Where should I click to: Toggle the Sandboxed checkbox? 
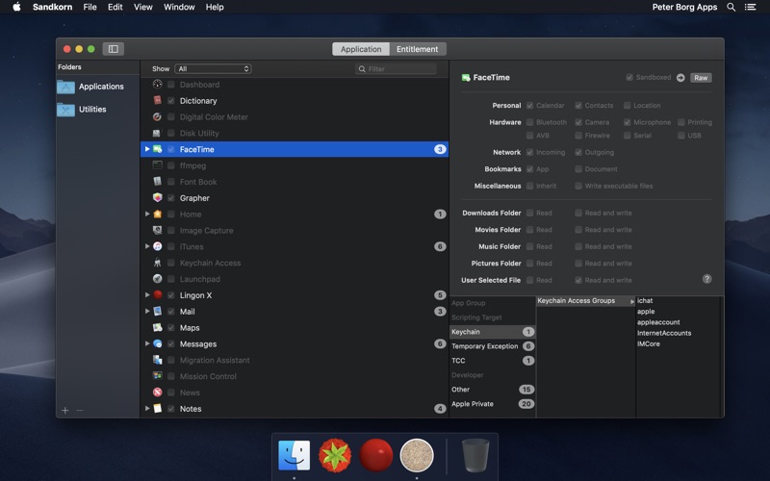629,78
